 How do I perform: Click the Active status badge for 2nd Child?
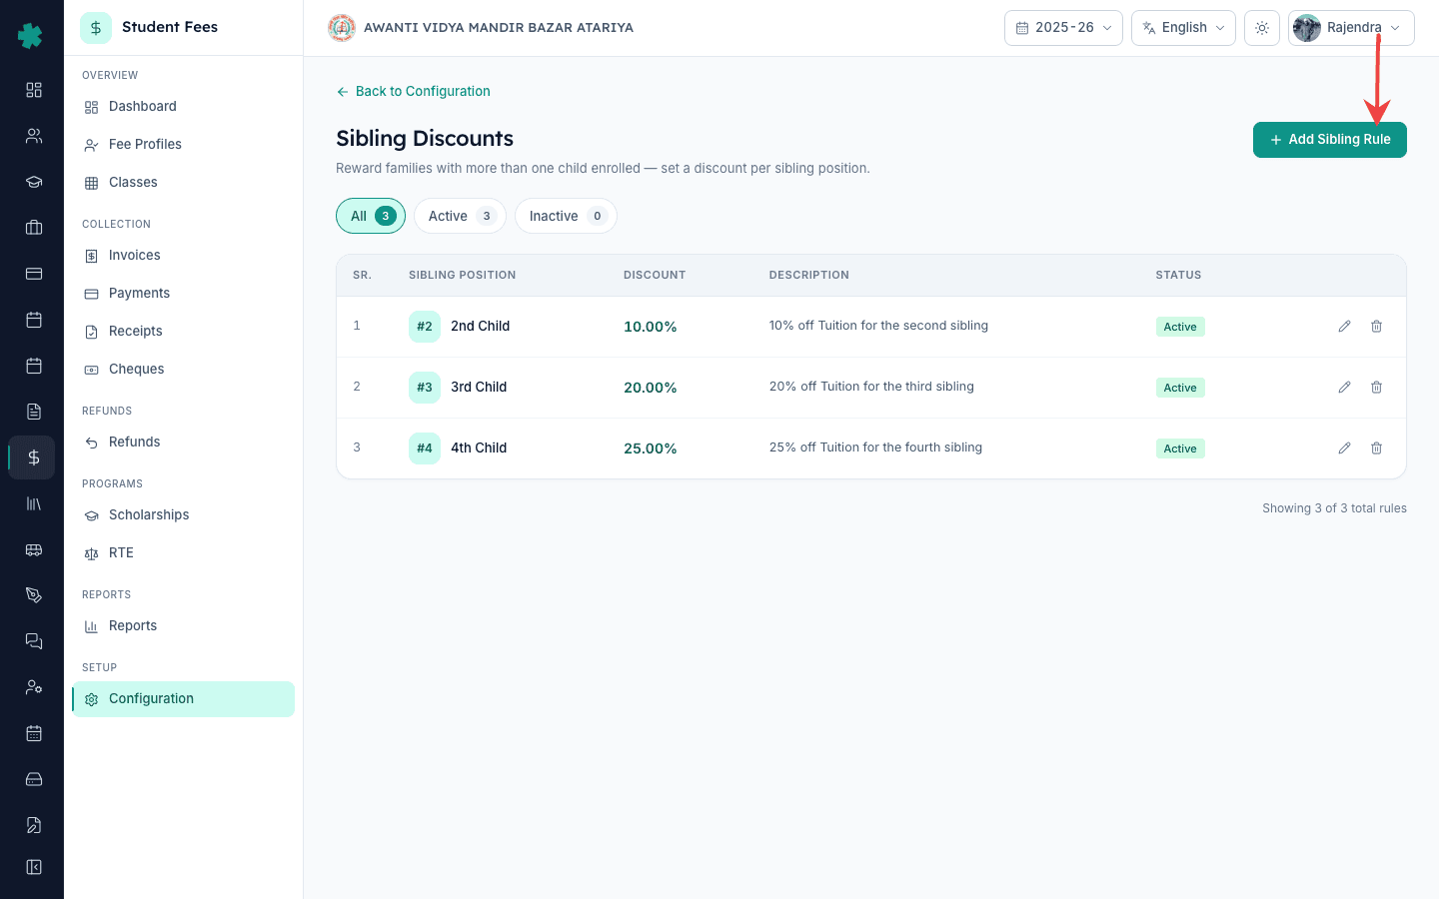(1180, 327)
